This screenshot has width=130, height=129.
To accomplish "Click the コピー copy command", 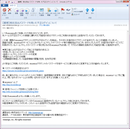I will (74, 9).
